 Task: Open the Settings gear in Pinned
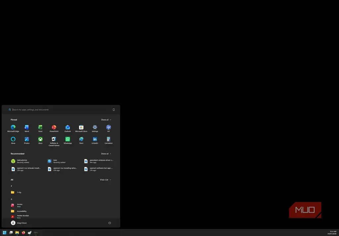point(95,128)
